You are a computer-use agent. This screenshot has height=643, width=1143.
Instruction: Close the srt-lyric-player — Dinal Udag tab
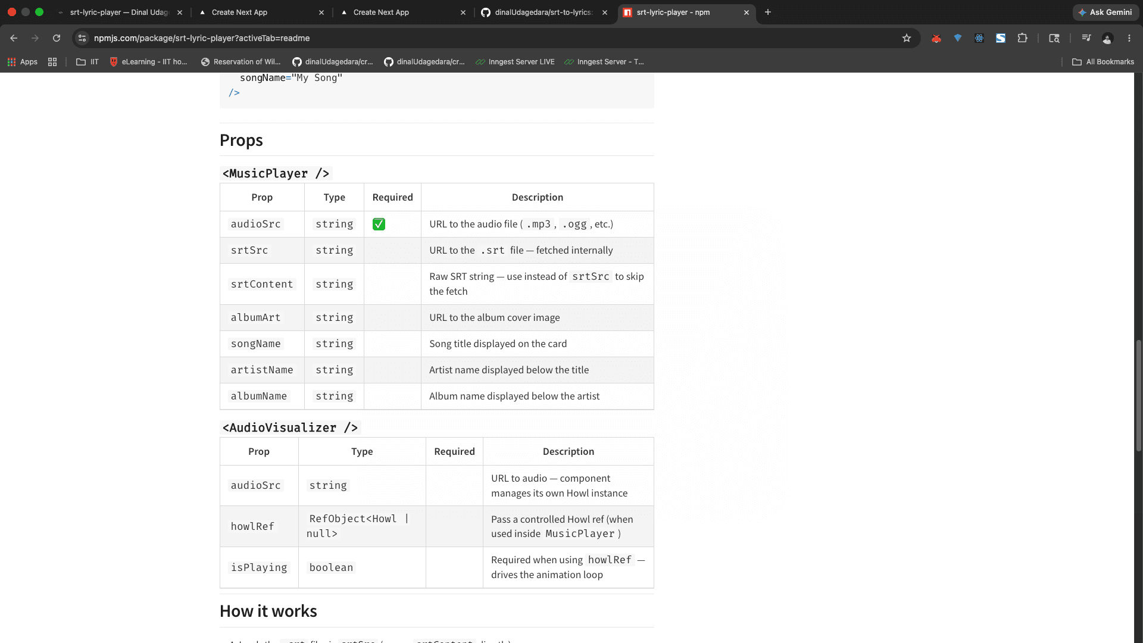point(180,13)
